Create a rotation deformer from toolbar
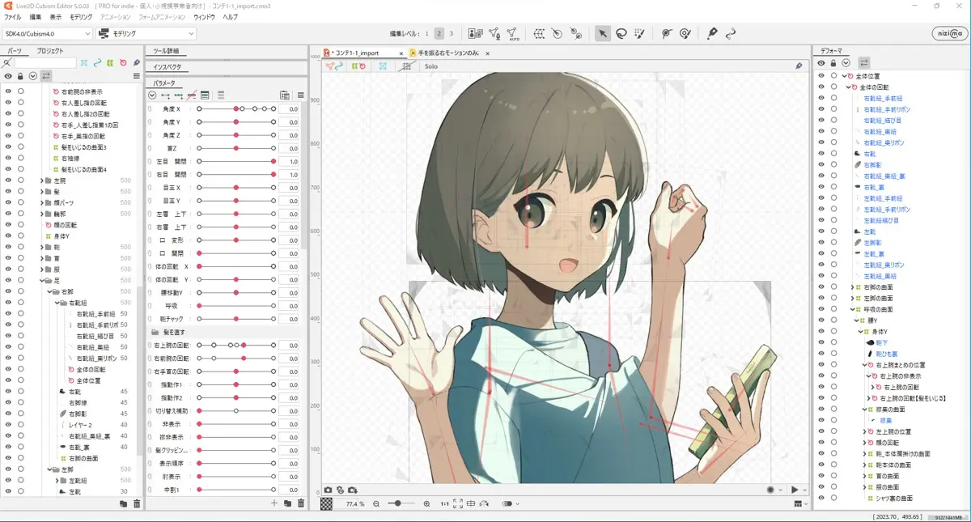Screen dimensions: 971x522 (x=558, y=34)
